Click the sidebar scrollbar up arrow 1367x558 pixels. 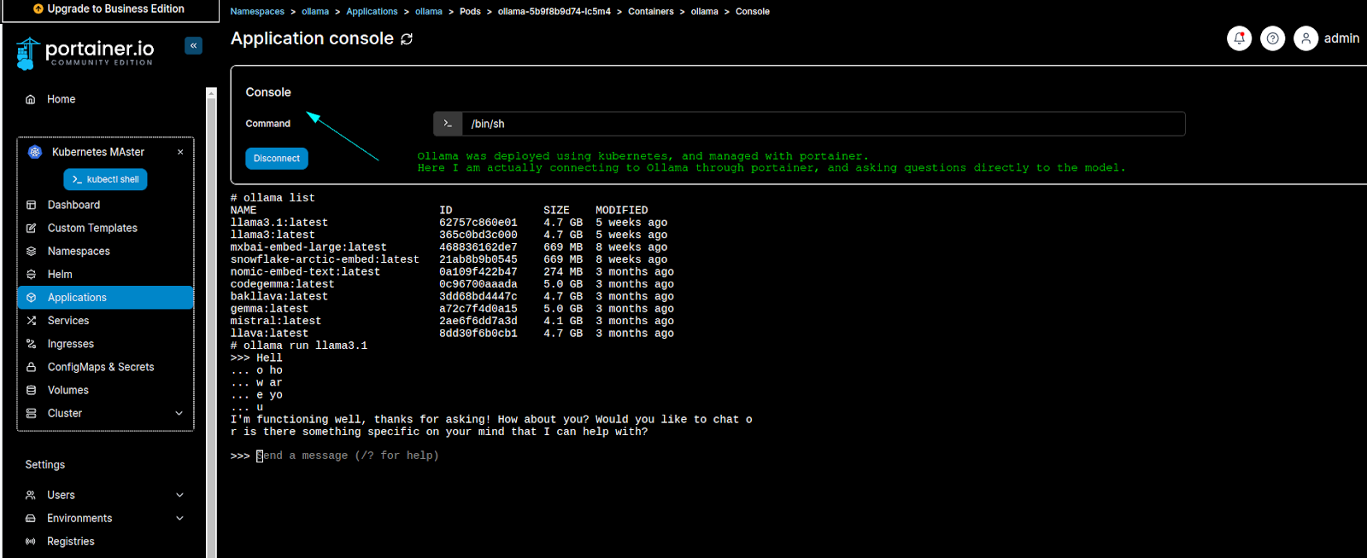click(x=212, y=93)
